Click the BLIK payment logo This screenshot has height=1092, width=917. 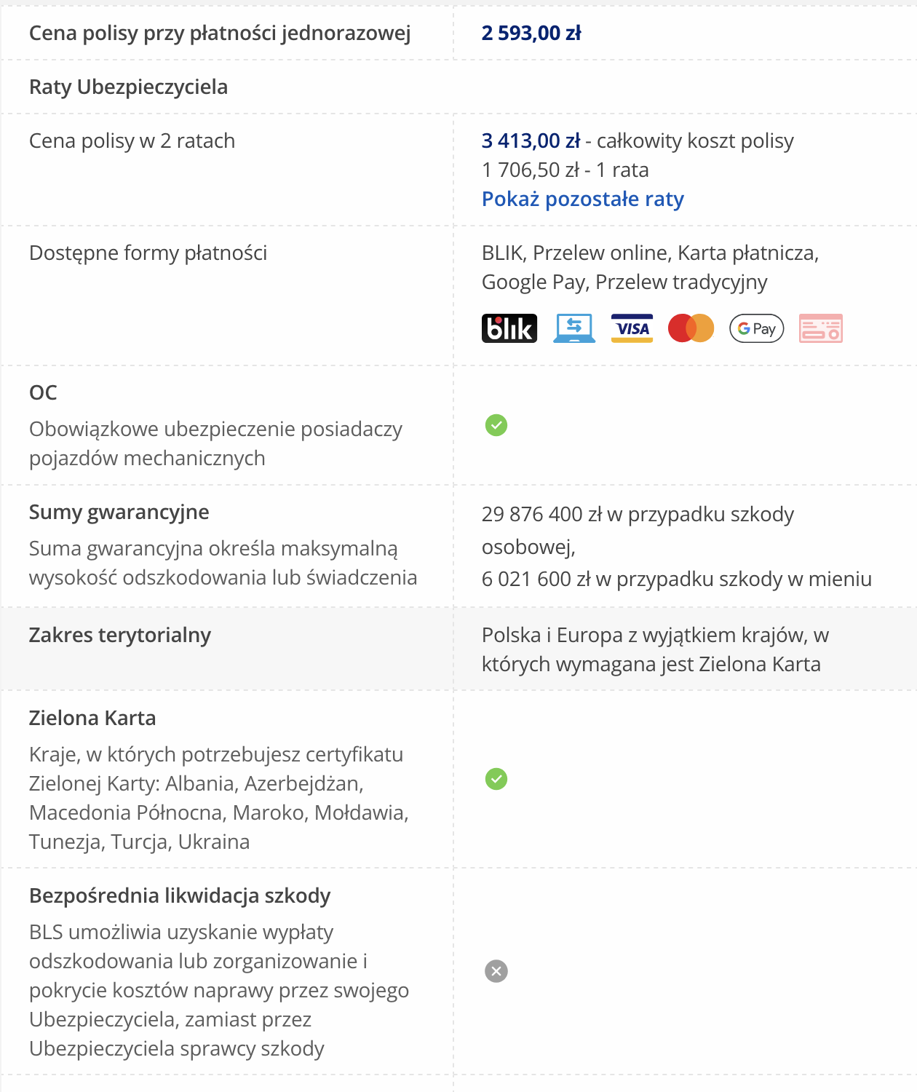509,328
